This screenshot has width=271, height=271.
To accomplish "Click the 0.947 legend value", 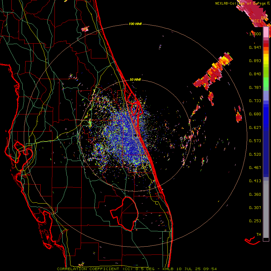I will pyautogui.click(x=255, y=47).
